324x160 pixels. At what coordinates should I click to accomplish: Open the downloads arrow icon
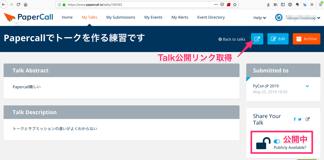coord(268,5)
